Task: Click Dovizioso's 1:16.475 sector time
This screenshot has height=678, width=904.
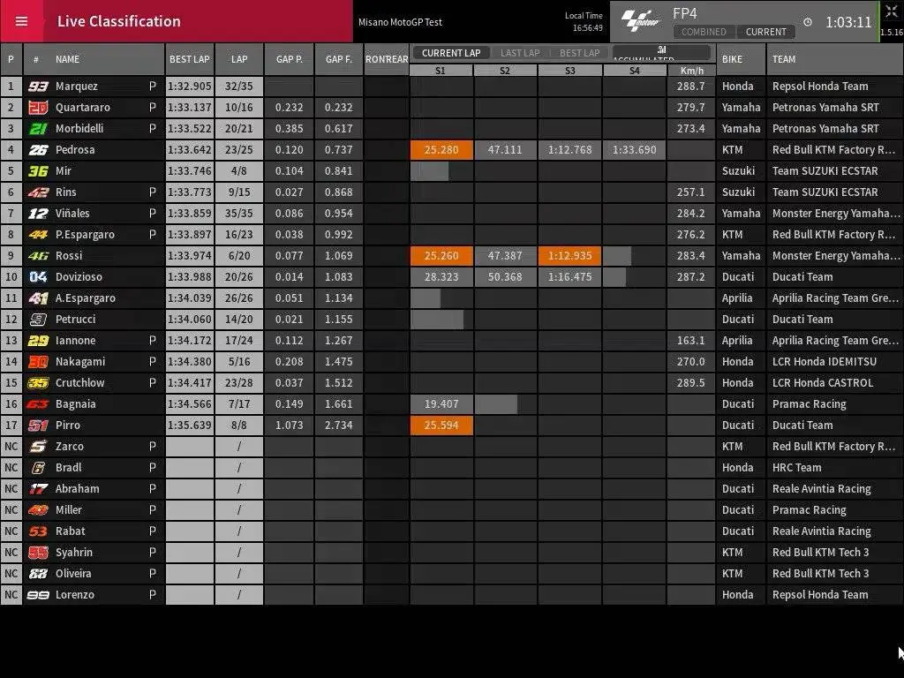Action: click(x=569, y=277)
